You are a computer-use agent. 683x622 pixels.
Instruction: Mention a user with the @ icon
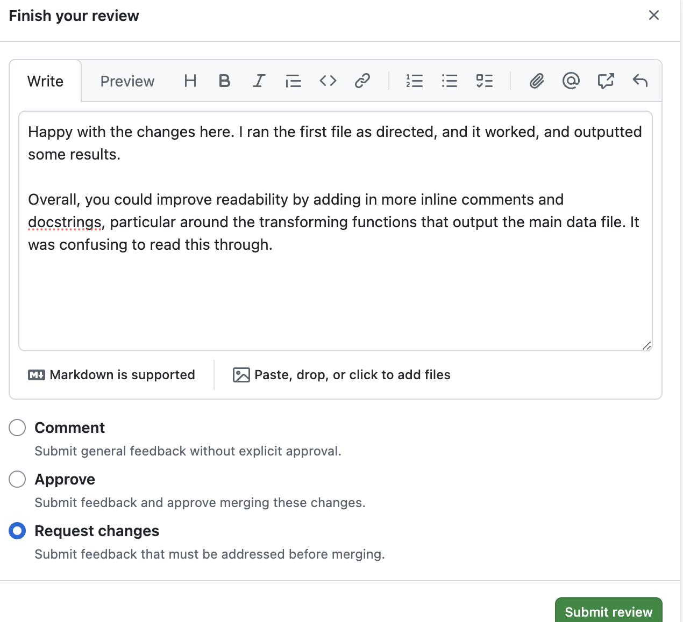tap(571, 81)
